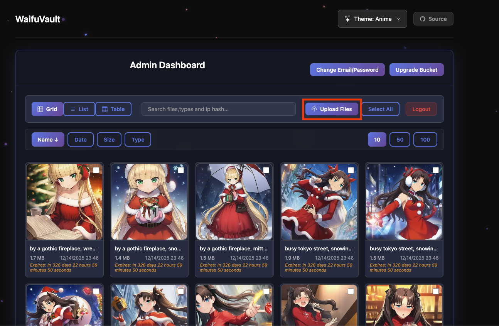Click the cloud upload icon on Upload Files
The height and width of the screenshot is (326, 499).
click(x=314, y=109)
